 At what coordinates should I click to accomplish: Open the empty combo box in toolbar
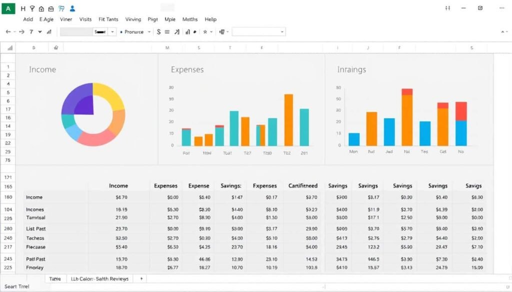[x=258, y=31]
